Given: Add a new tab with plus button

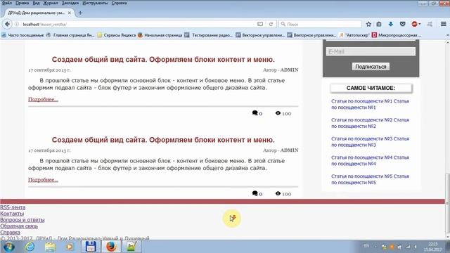Looking at the screenshot, I should [x=80, y=13].
